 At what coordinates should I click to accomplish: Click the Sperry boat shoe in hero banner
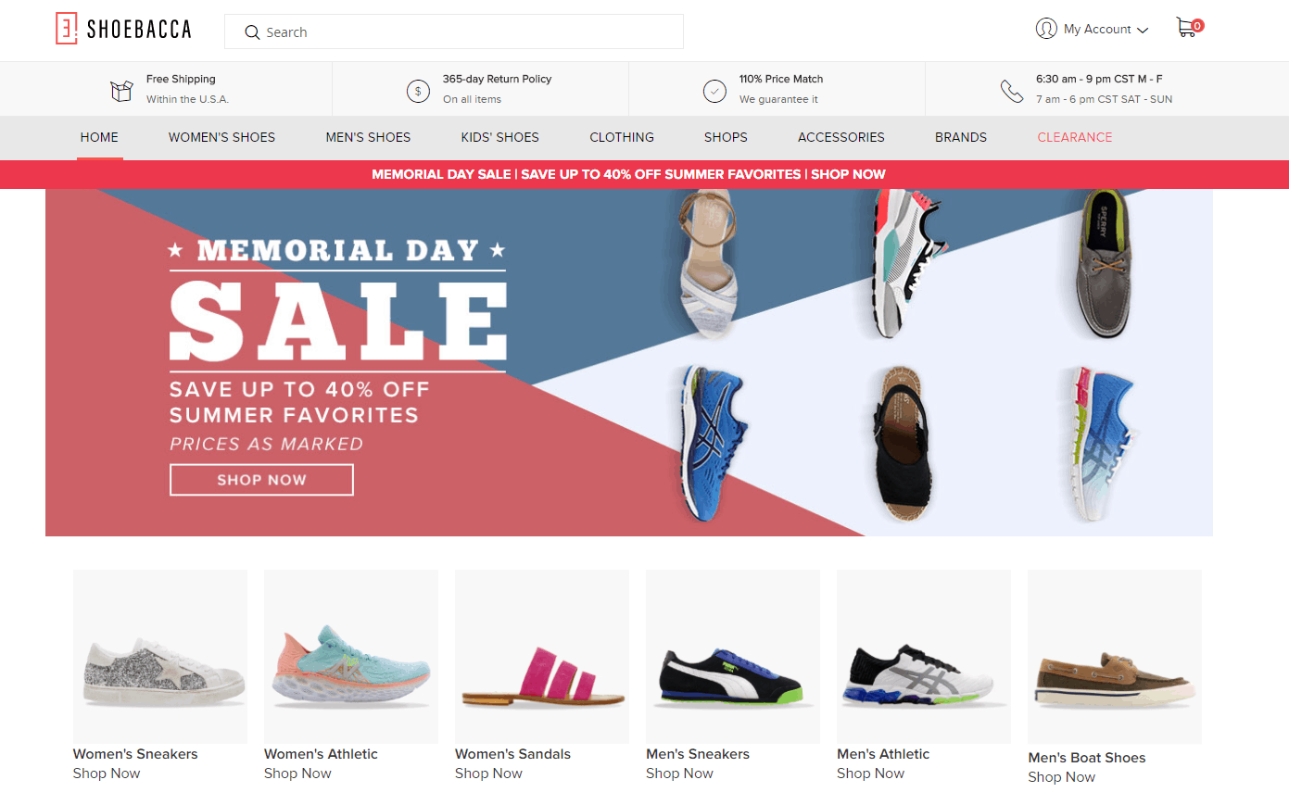(x=1105, y=263)
